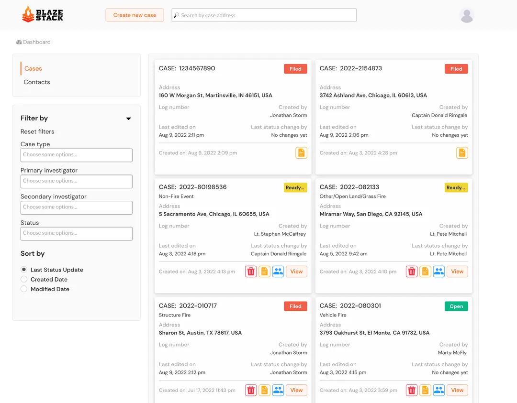The height and width of the screenshot is (403, 517).
Task: Focus the Search by case address field
Action: click(x=264, y=15)
